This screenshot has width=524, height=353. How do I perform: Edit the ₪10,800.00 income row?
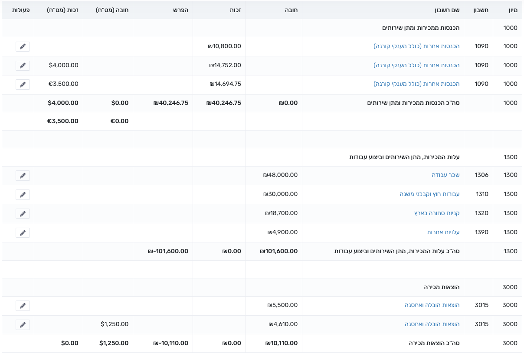click(x=23, y=46)
